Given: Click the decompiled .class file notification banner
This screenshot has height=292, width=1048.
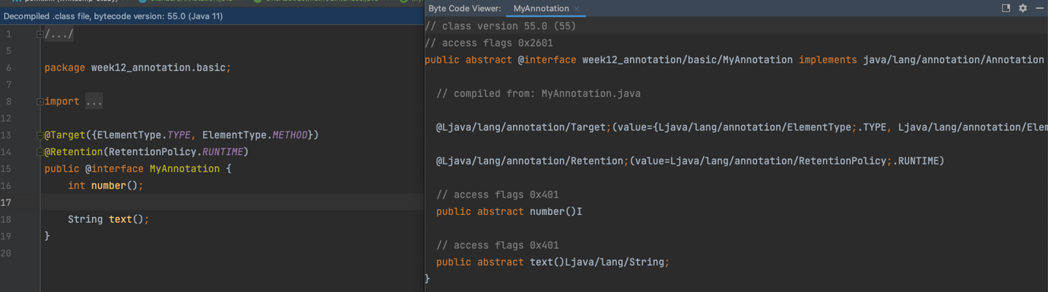Looking at the screenshot, I should [x=113, y=16].
